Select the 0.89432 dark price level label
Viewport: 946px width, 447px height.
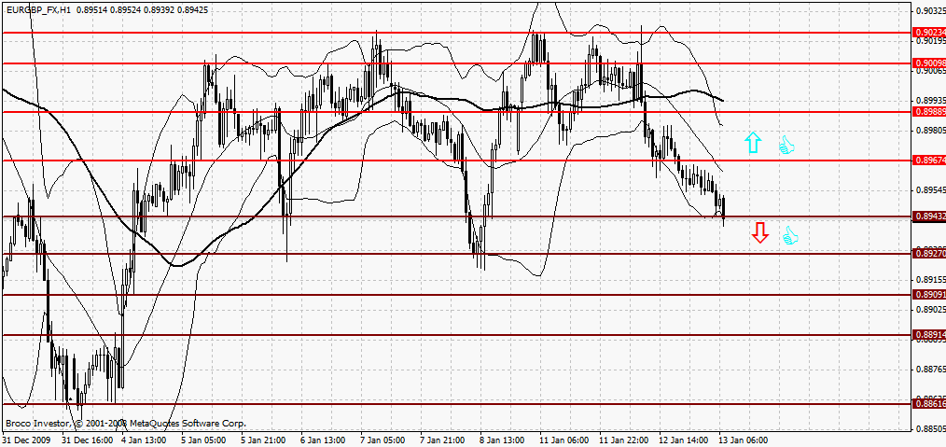point(930,216)
